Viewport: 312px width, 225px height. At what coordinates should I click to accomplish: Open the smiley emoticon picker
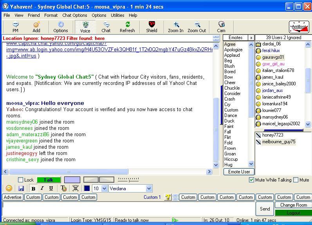coord(9,188)
